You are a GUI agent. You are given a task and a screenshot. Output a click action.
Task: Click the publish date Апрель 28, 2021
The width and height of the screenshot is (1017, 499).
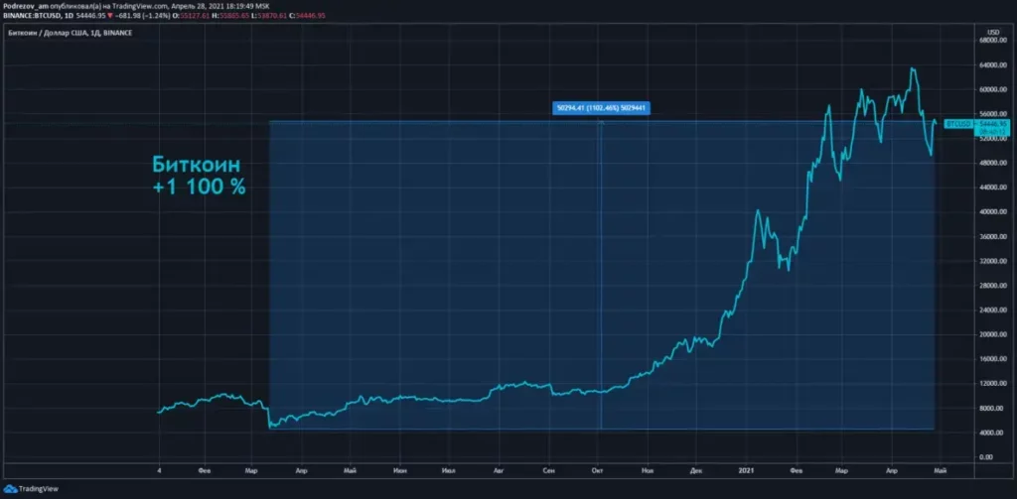coord(196,6)
